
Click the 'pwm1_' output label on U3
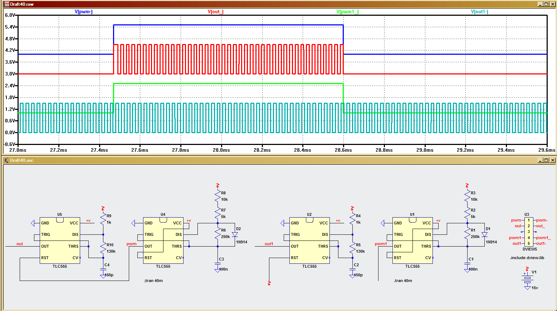pyautogui.click(x=543, y=238)
